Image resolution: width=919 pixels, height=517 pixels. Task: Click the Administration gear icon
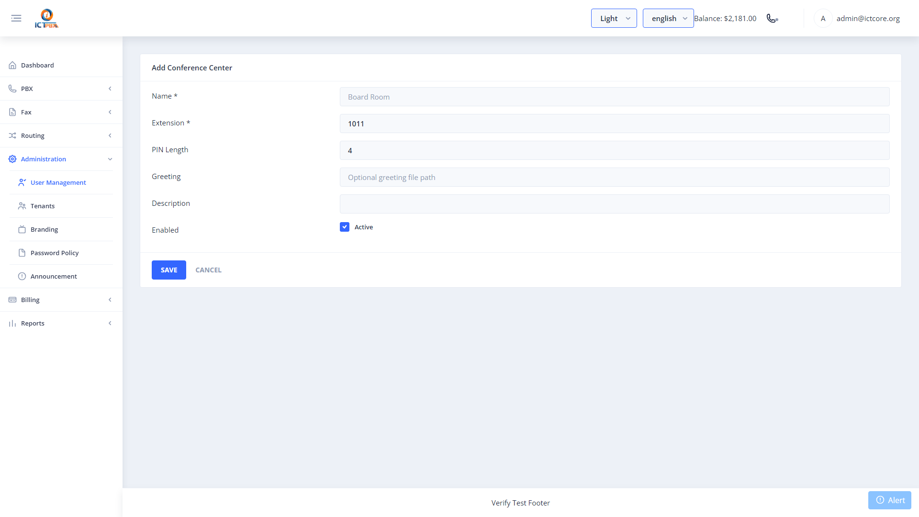point(12,159)
